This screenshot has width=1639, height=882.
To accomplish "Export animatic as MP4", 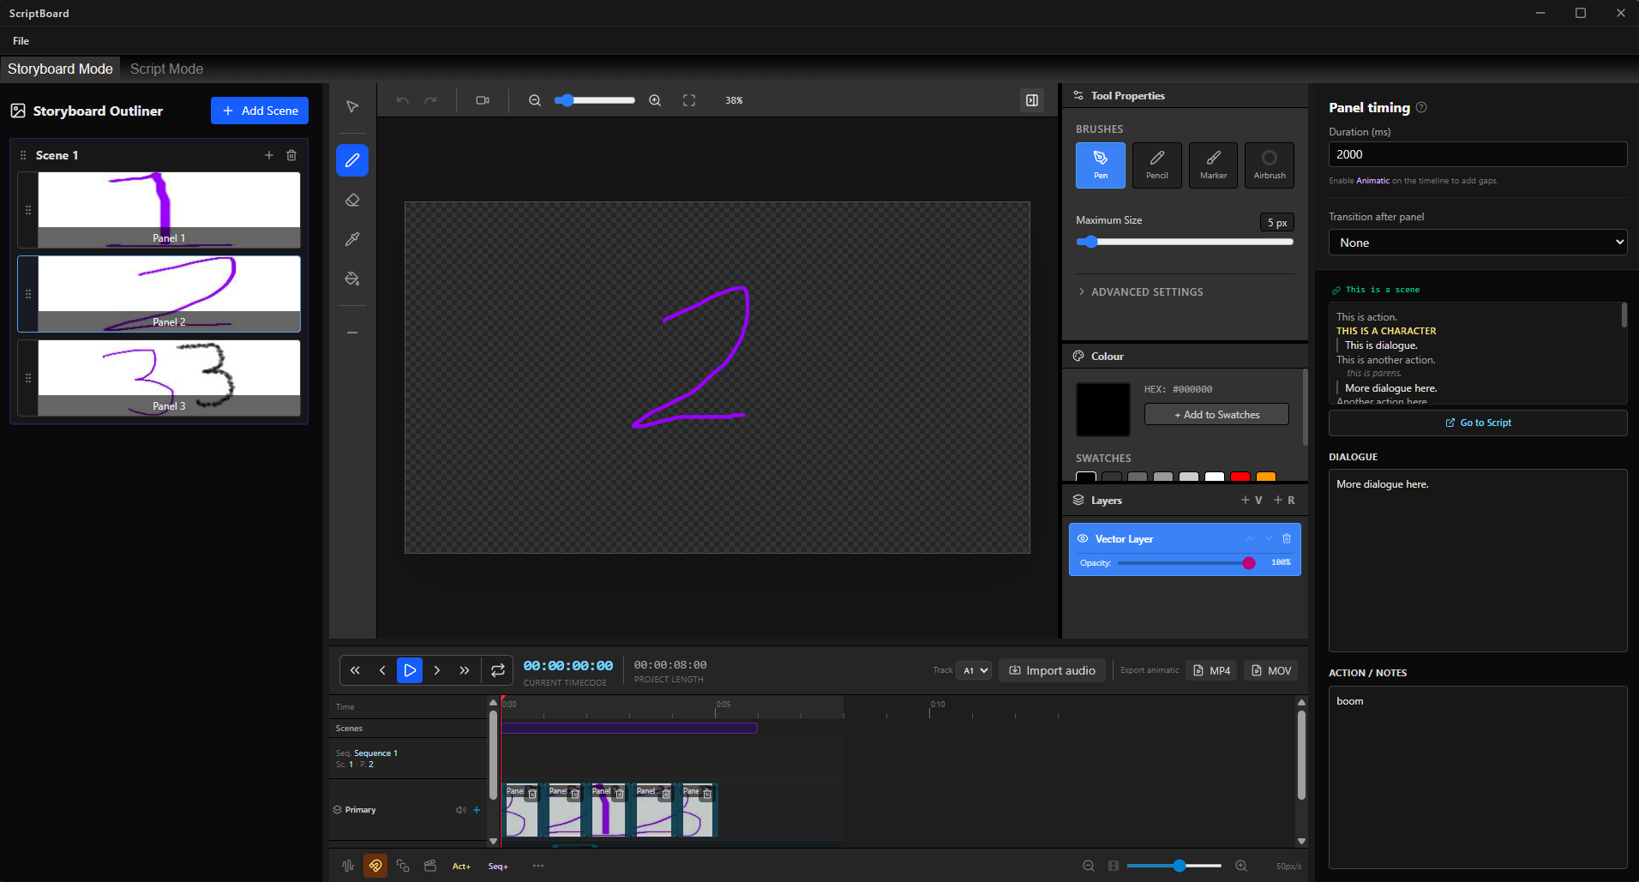I will [1211, 670].
